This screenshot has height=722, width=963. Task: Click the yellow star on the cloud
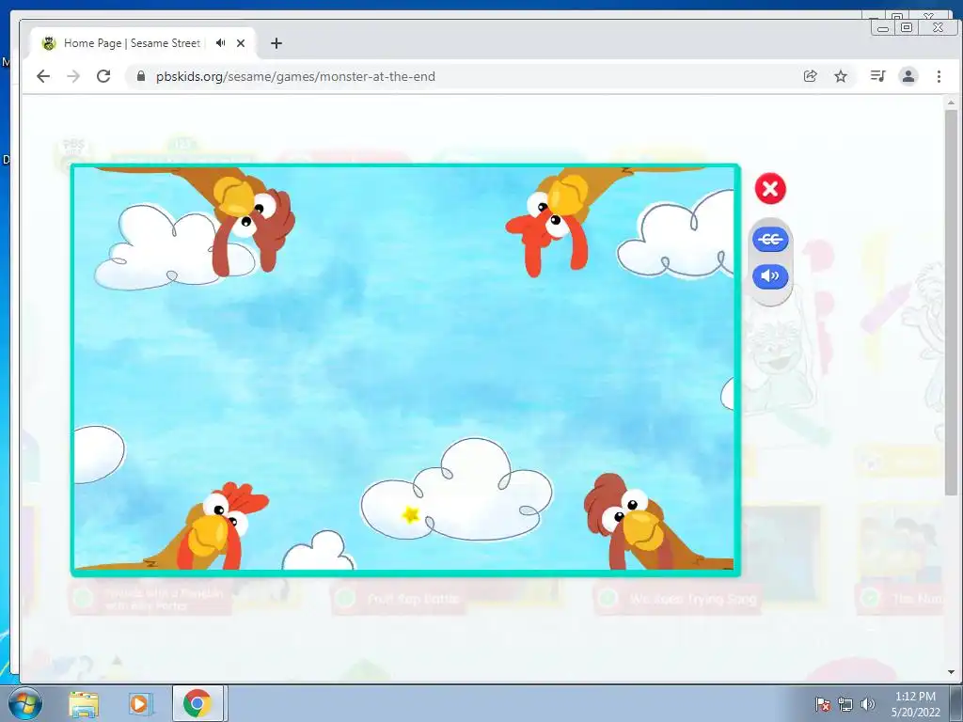click(x=410, y=514)
